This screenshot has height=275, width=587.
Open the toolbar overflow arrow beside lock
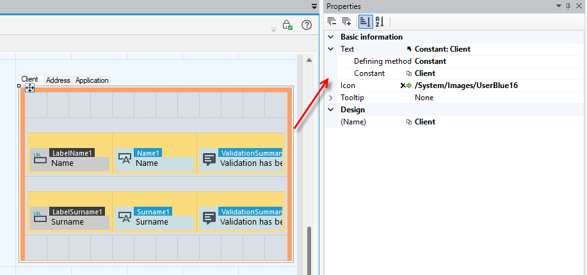click(x=274, y=29)
